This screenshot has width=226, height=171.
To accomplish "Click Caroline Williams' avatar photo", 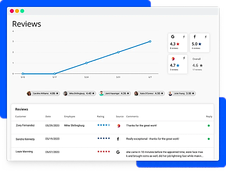I will click(29, 93).
